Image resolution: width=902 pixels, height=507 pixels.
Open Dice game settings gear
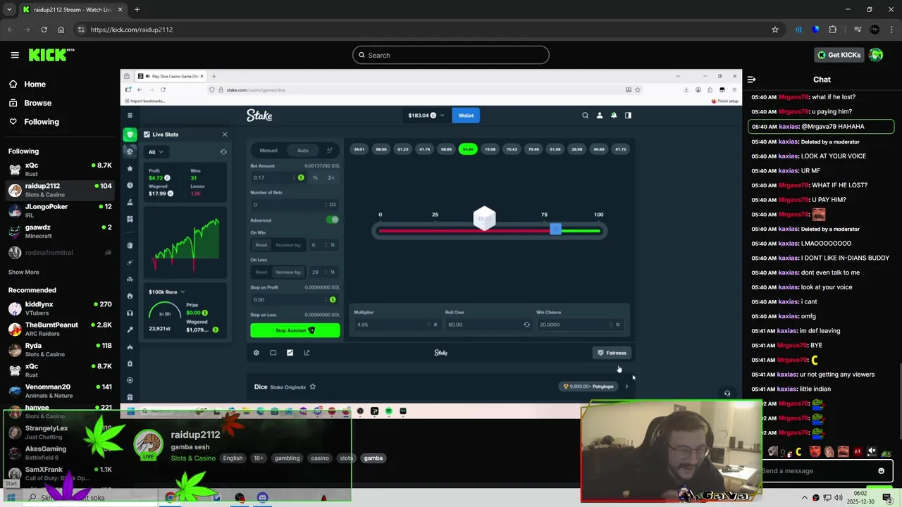point(256,353)
